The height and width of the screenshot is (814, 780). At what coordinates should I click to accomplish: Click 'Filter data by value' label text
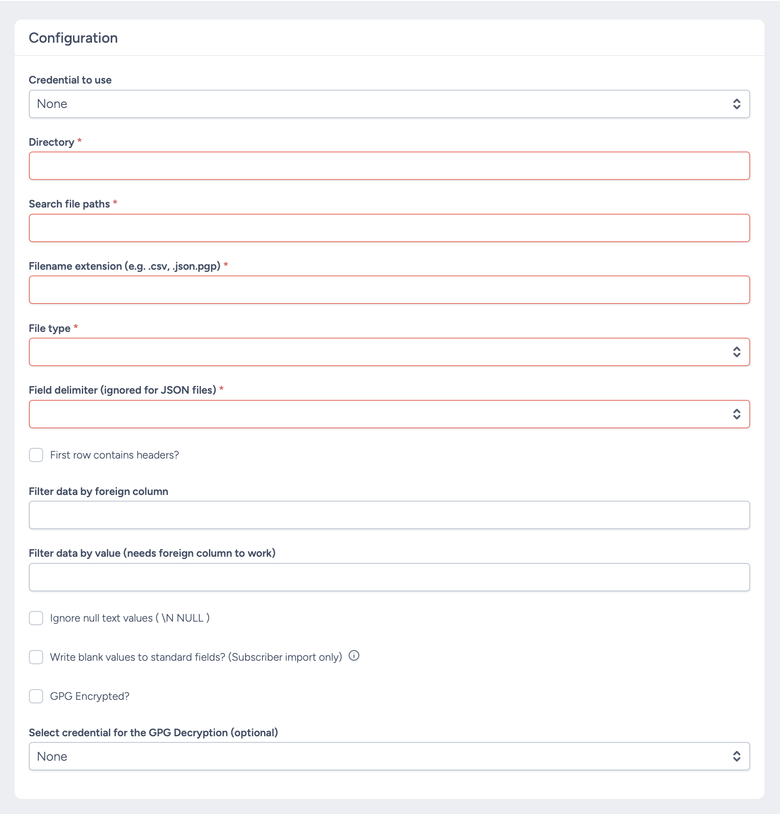coord(153,553)
